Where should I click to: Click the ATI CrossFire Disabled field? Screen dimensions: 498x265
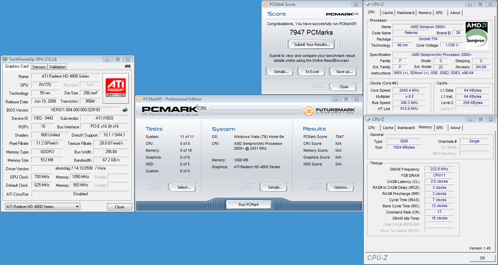pos(80,194)
